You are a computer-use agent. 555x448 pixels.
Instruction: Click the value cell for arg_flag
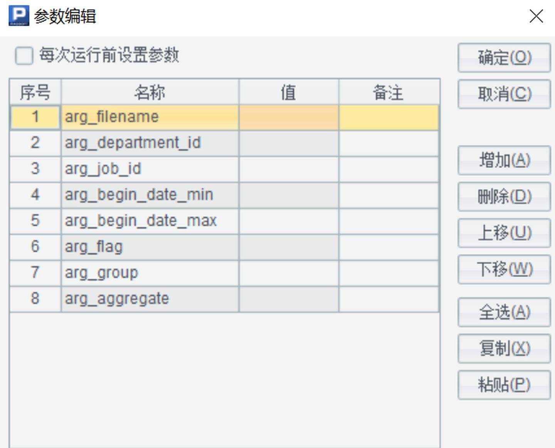pos(289,247)
